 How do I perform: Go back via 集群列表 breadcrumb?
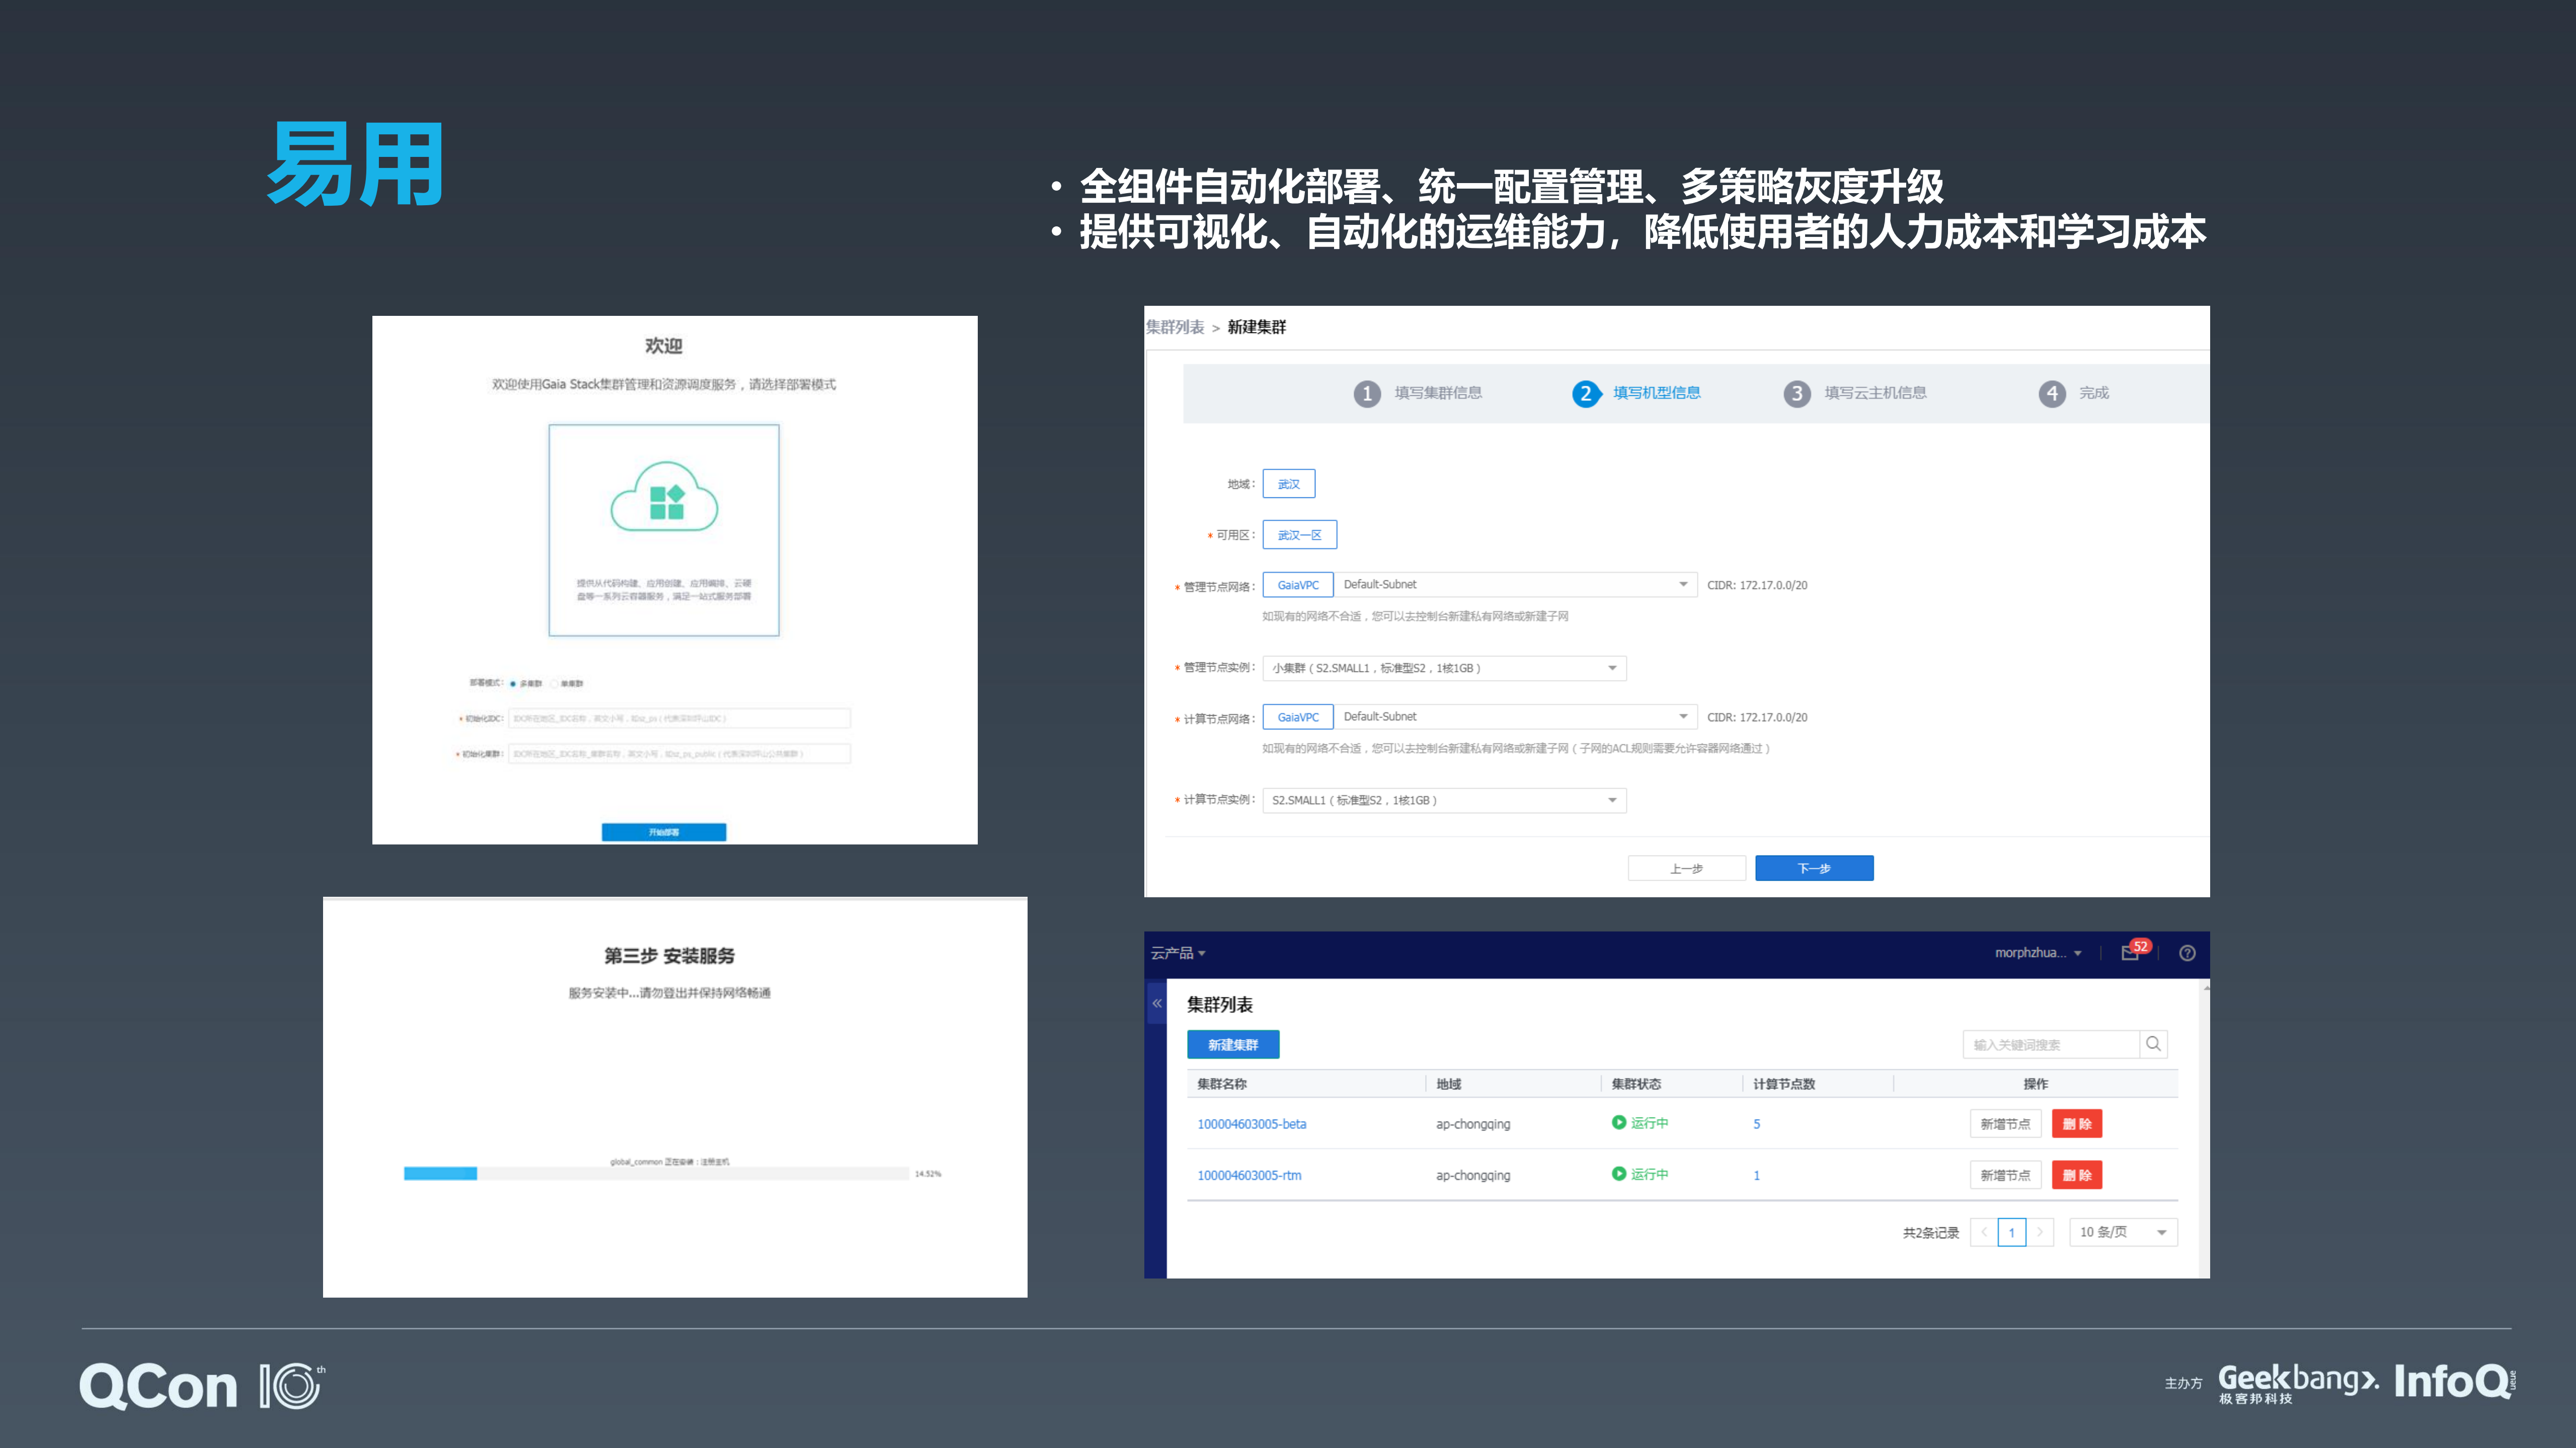(x=1176, y=327)
